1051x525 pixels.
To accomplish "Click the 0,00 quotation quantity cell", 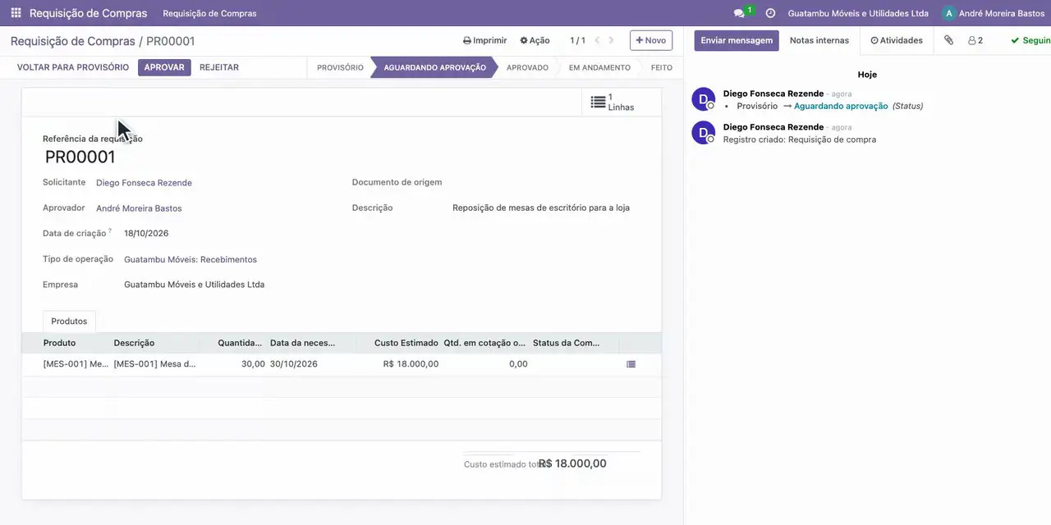I will click(x=518, y=364).
